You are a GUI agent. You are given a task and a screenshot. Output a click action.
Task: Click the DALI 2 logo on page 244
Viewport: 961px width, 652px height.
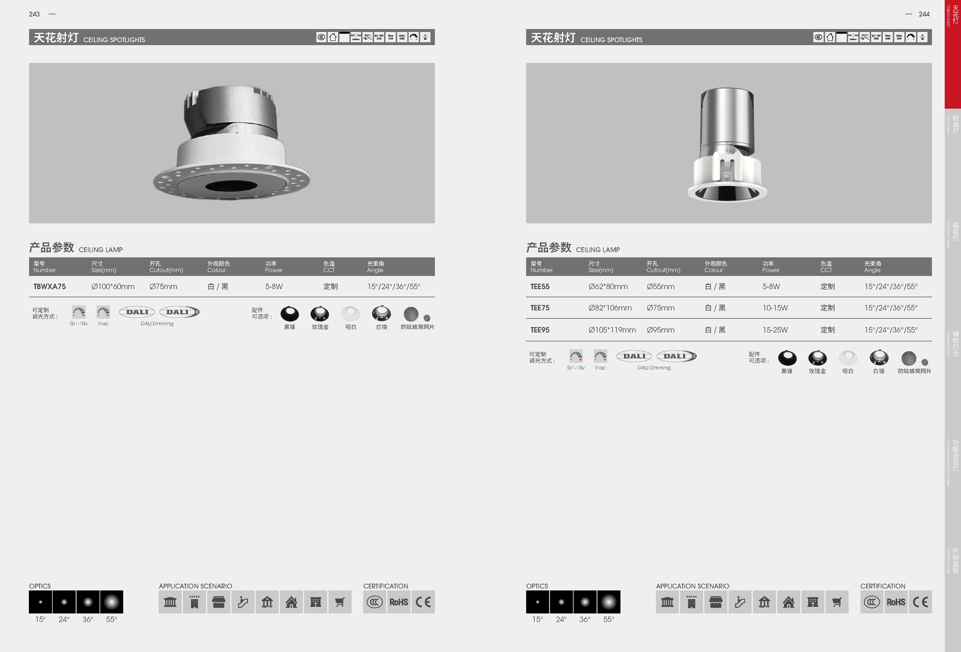pos(677,356)
